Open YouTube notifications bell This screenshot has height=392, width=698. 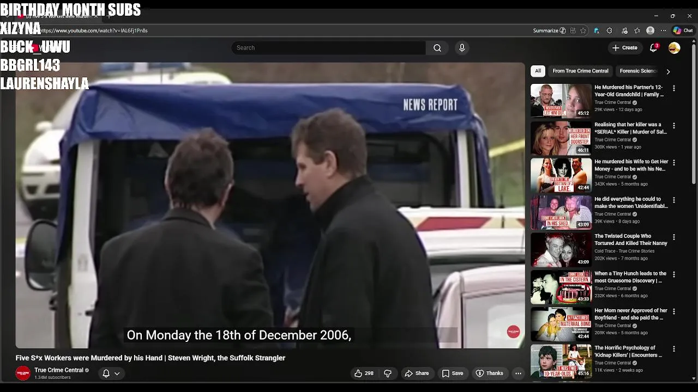point(653,48)
